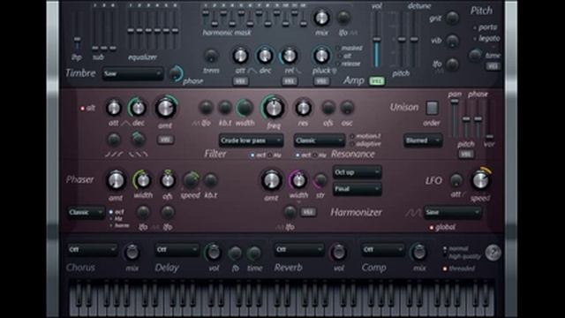Screen dimensions: 565x318
Task: Open the help question mark button
Action: tap(493, 253)
